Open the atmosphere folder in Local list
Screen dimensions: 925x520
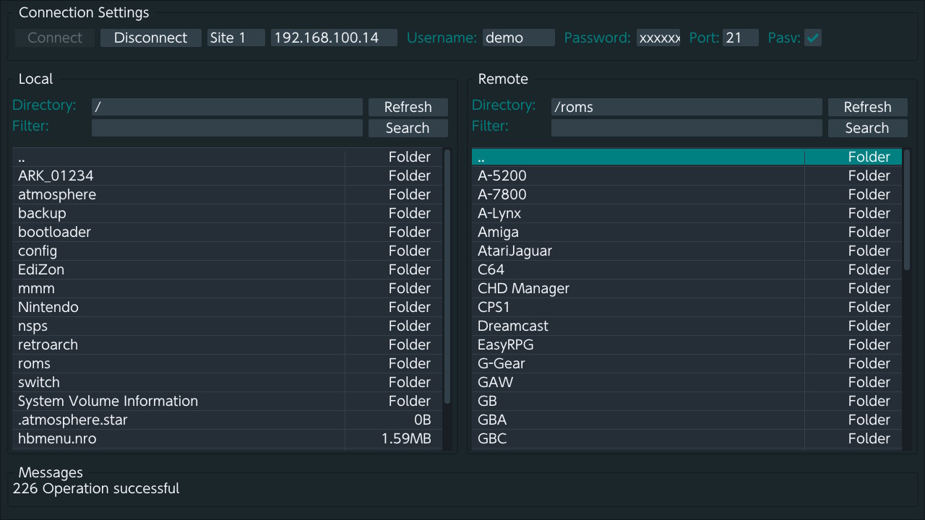point(57,194)
